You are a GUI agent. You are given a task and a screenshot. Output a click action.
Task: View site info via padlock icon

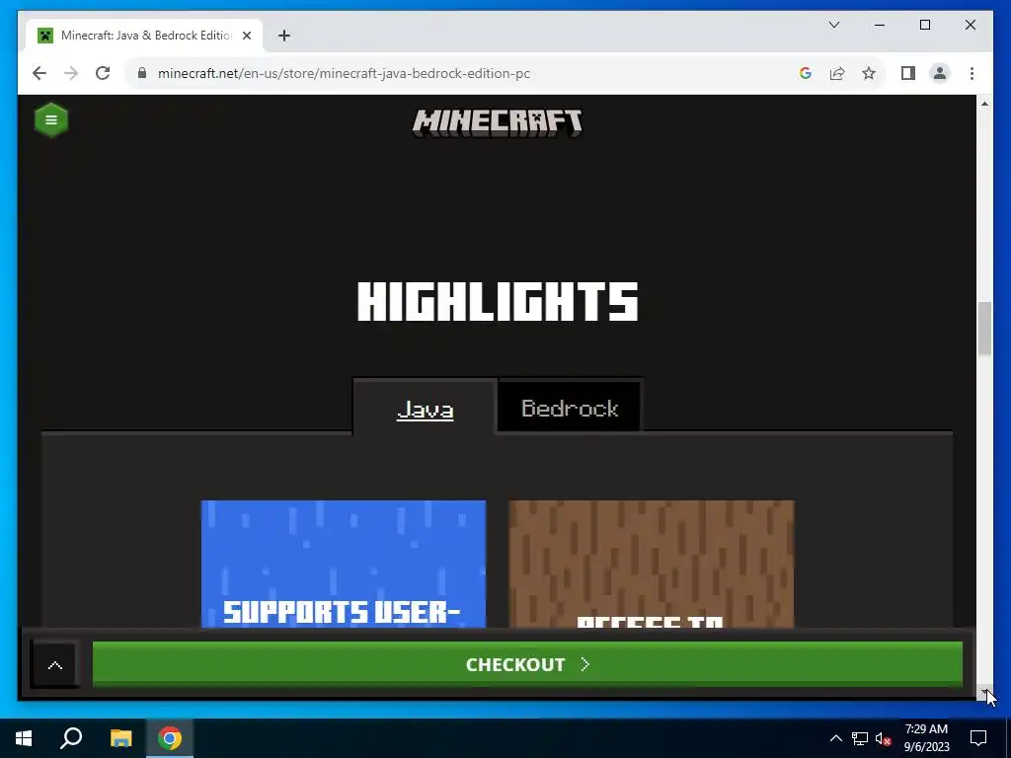pos(142,73)
